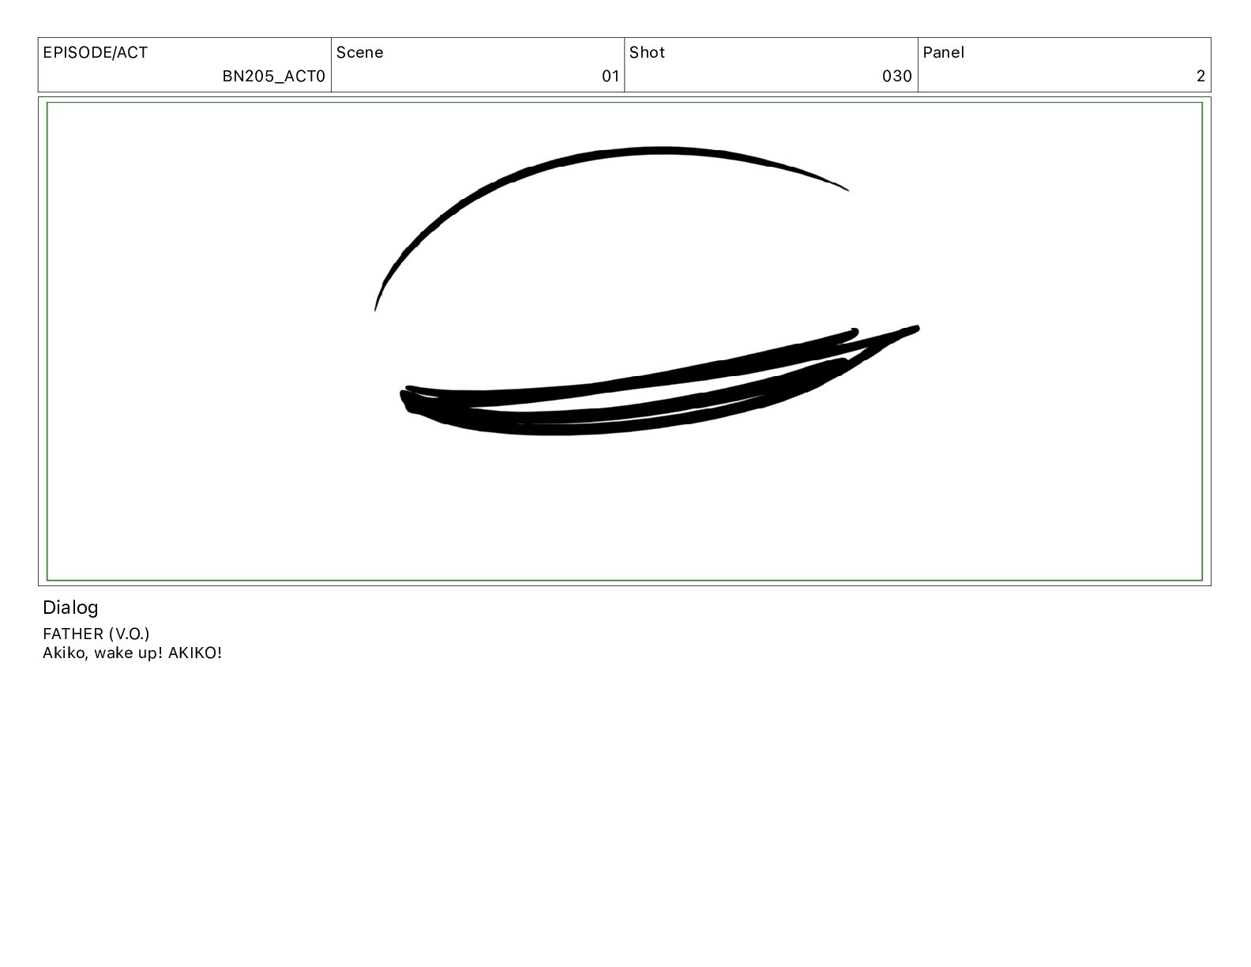
Task: Click the EPISODE/ACT header label
Action: tap(95, 53)
